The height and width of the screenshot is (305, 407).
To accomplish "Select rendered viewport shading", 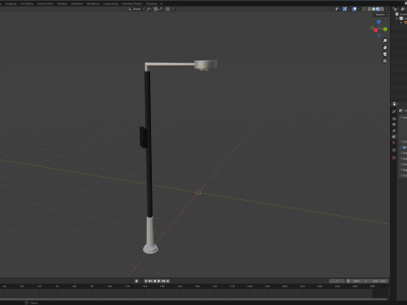I will [382, 9].
